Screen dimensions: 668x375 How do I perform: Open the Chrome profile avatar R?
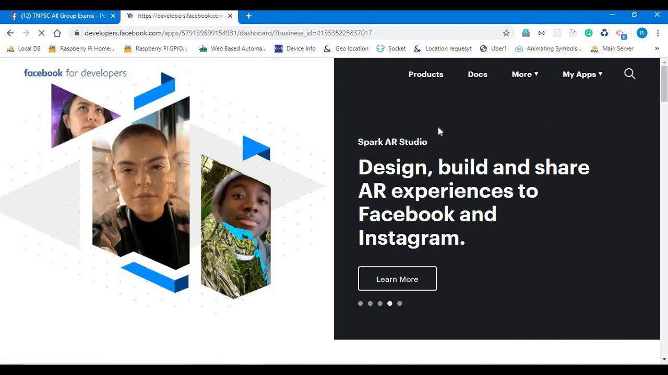coord(642,33)
